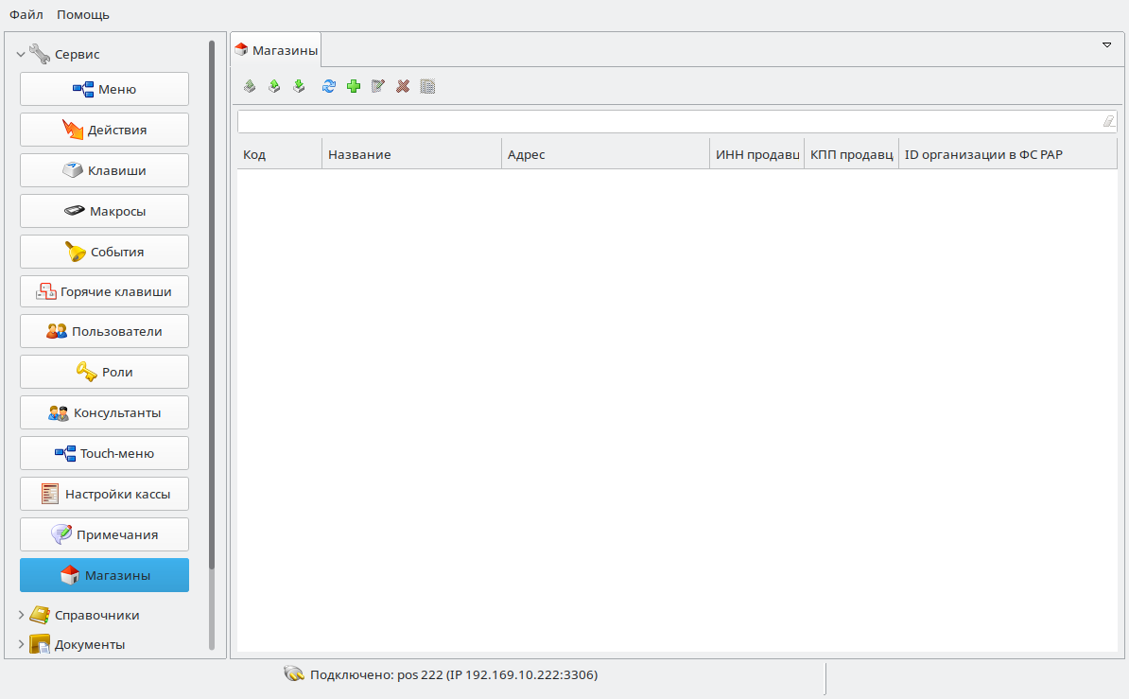
Task: Open the Пользователи section
Action: (104, 331)
